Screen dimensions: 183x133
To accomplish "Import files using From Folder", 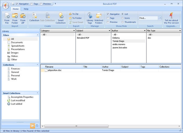I will tap(15, 18).
